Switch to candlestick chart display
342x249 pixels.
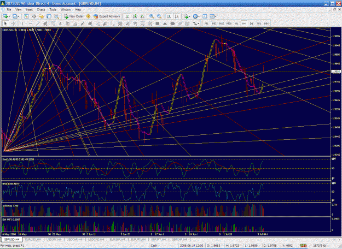pyautogui.click(x=135, y=16)
